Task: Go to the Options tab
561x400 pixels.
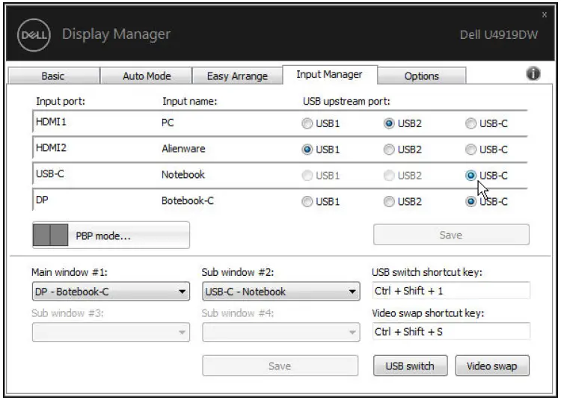Action: point(421,76)
